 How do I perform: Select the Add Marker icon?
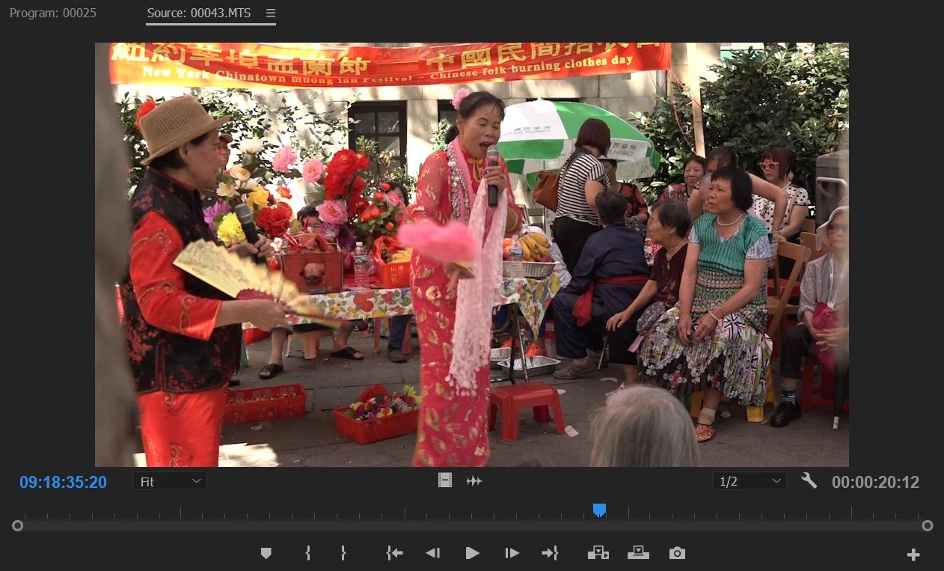266,553
